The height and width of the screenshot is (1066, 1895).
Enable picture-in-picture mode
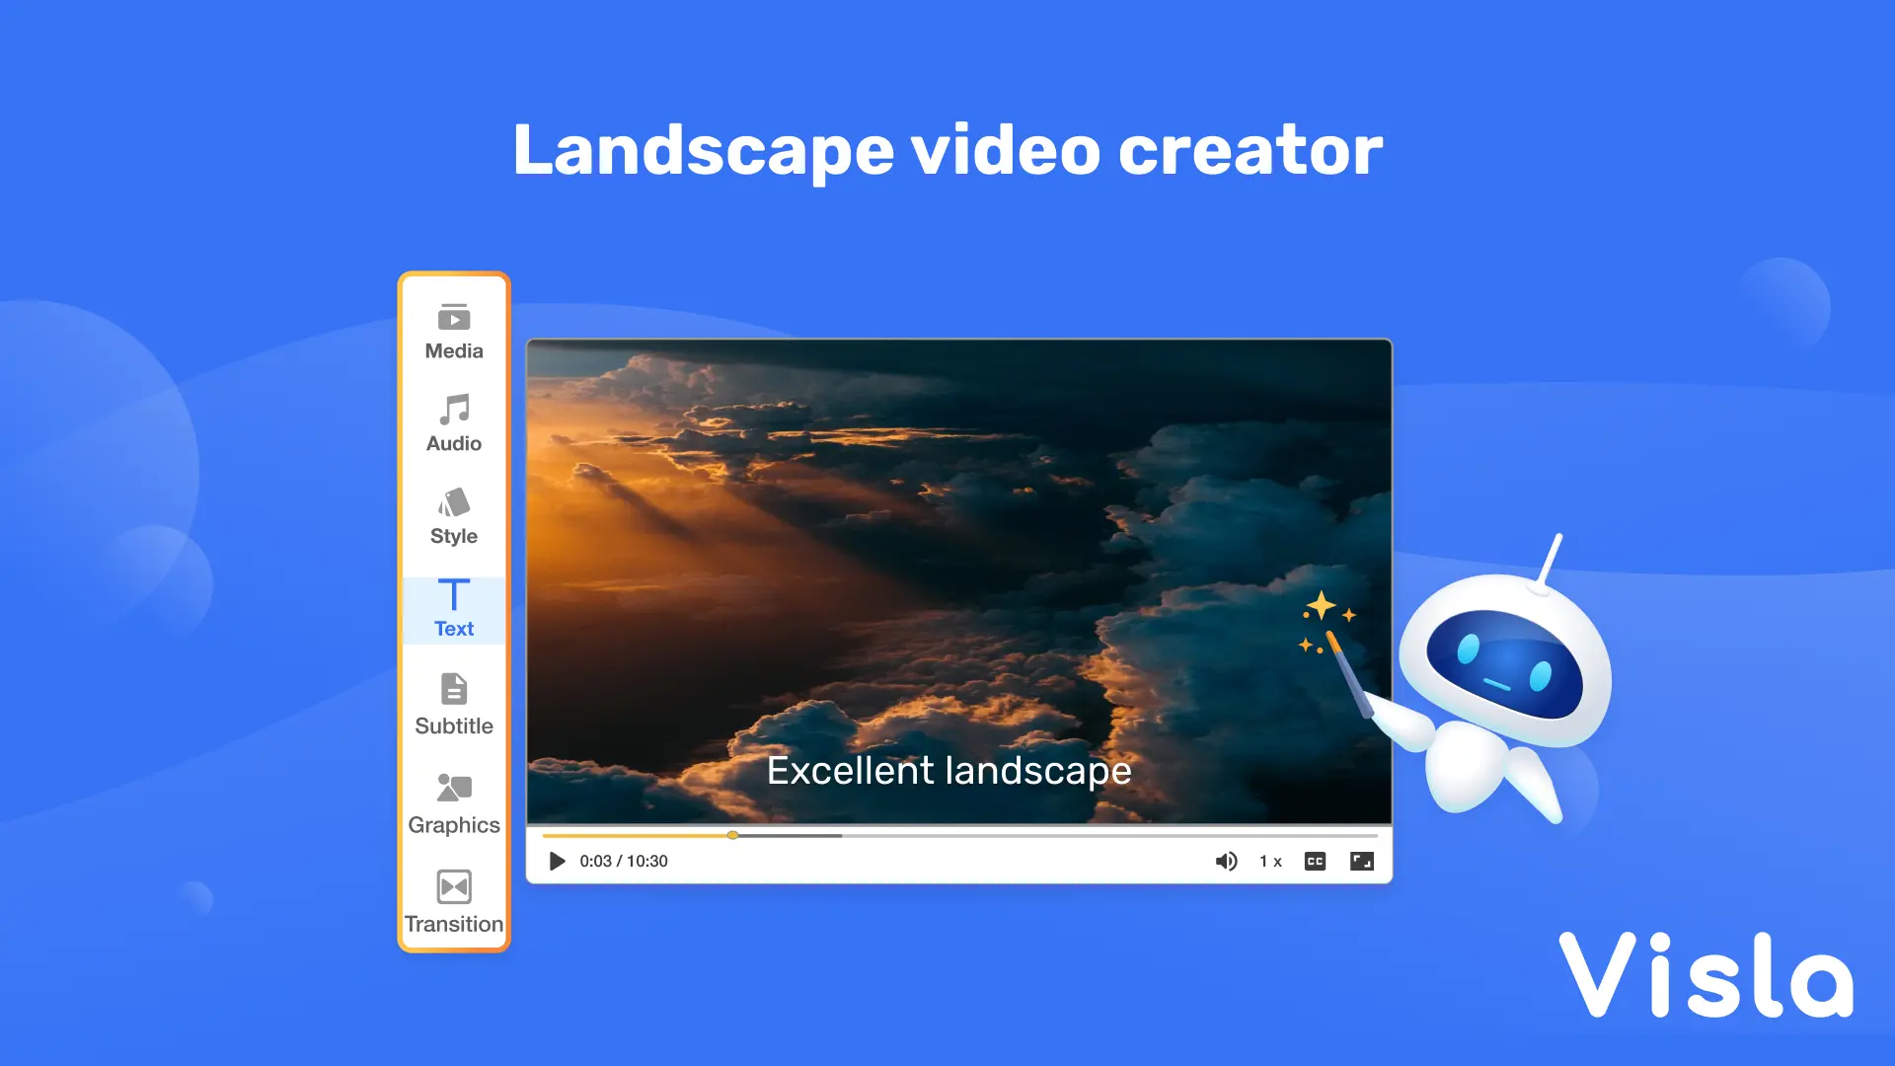point(1363,861)
